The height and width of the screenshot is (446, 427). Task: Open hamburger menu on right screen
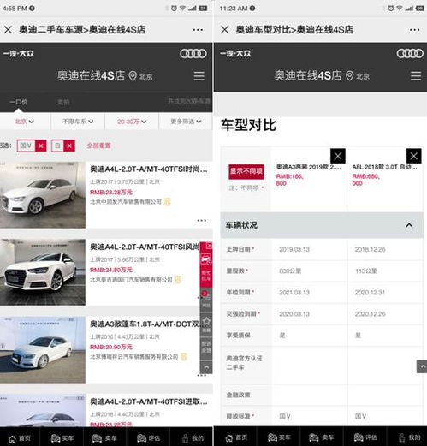416,76
